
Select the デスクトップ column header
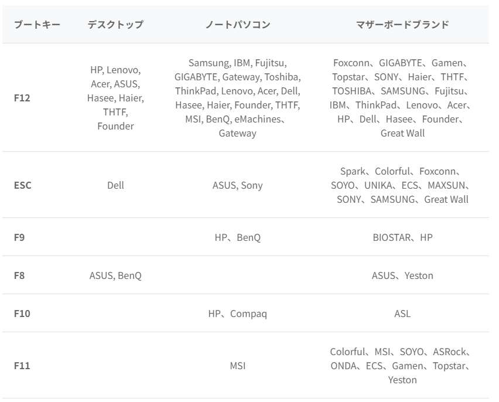click(115, 25)
